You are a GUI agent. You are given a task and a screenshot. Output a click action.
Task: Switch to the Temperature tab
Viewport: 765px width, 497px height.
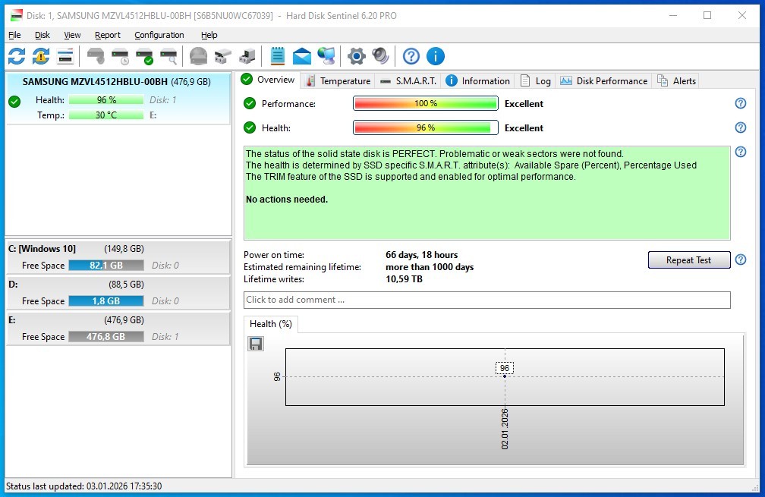click(x=338, y=81)
